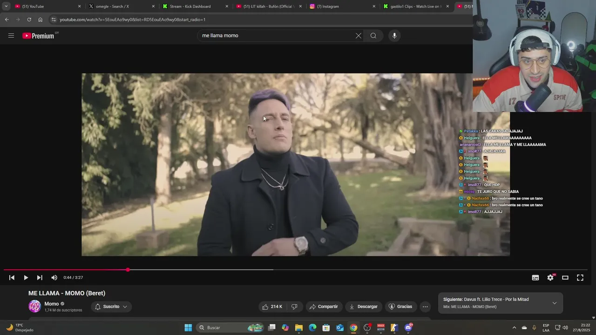Seek using the red progress scrubber
Image resolution: width=596 pixels, height=335 pixels.
[x=128, y=270]
